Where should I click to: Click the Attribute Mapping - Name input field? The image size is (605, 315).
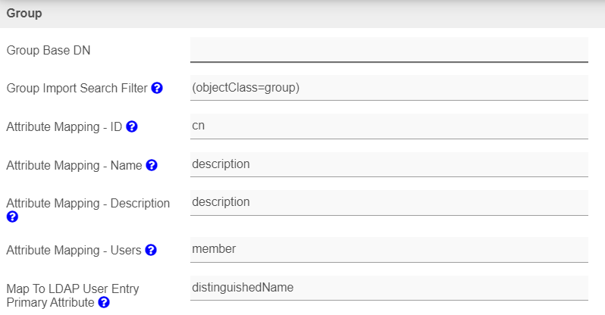tap(389, 164)
